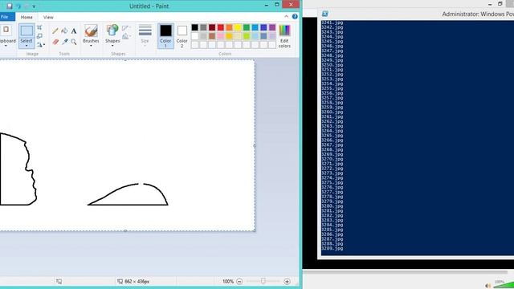The height and width of the screenshot is (289, 514).
Task: Click the 100% zoom level text
Action: [228, 282]
